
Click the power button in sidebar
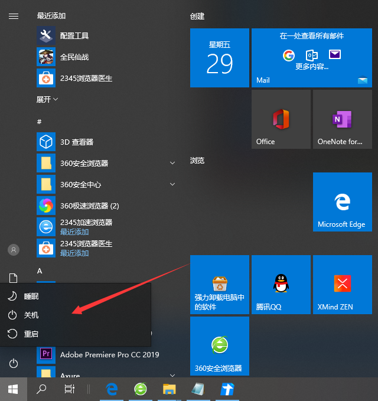[14, 364]
